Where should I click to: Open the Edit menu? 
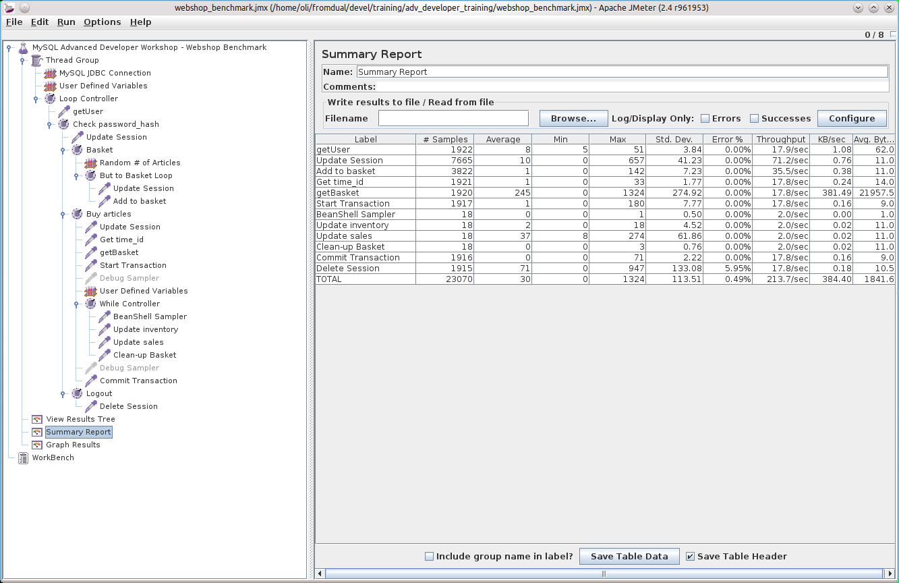coord(40,22)
